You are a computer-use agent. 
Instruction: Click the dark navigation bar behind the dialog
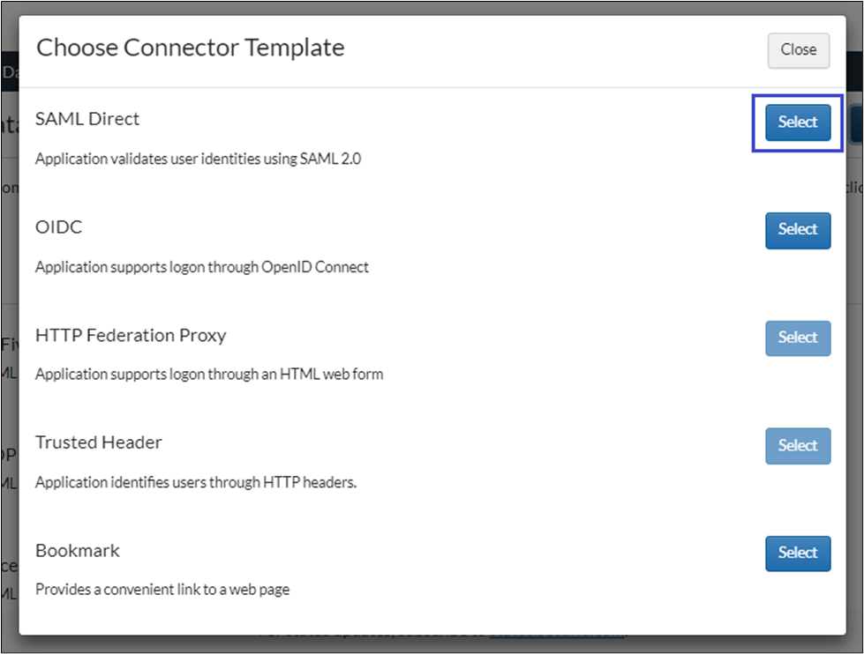(x=9, y=72)
